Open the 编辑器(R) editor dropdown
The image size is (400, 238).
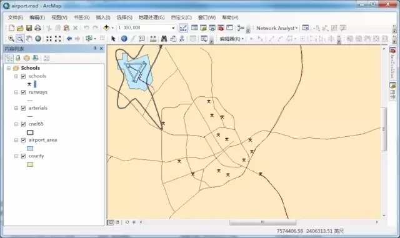[x=232, y=39]
